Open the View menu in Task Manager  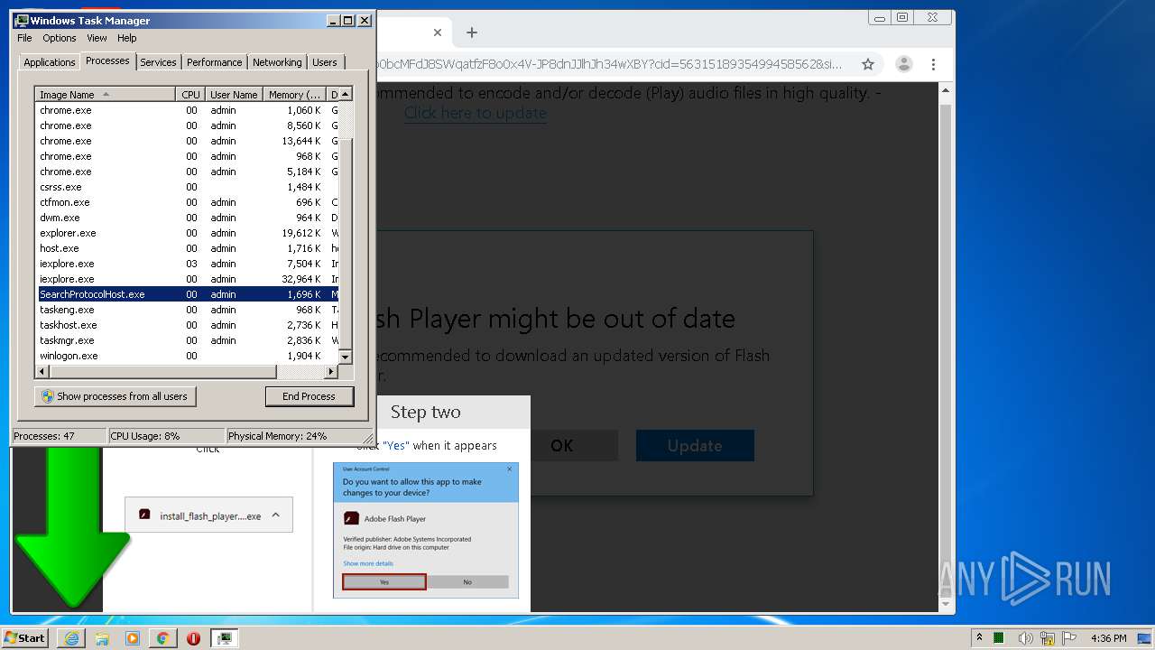[97, 38]
